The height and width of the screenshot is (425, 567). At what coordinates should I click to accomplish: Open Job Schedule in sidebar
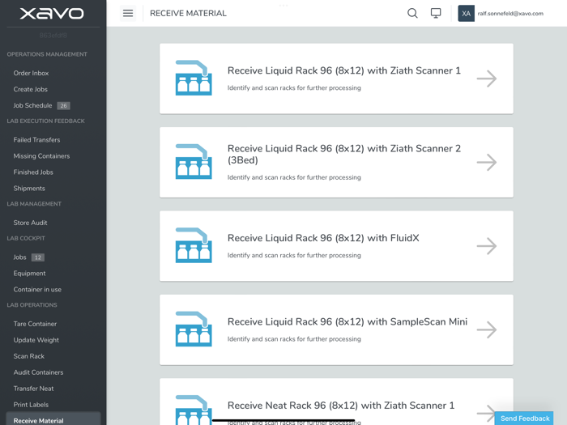coord(32,105)
